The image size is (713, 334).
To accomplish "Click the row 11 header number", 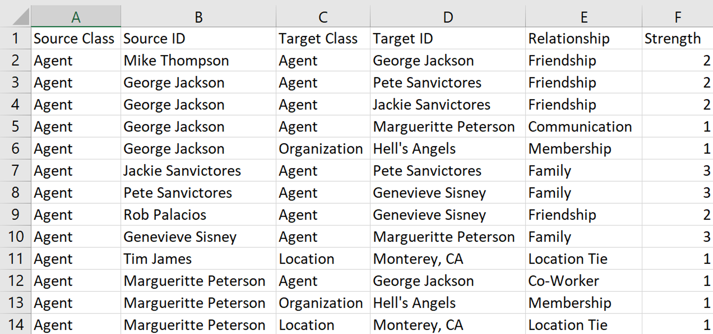I will pos(15,259).
